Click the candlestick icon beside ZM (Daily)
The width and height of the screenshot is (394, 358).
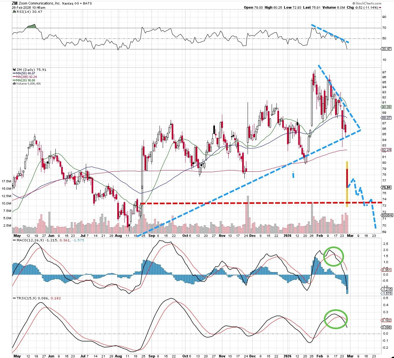pos(13,70)
